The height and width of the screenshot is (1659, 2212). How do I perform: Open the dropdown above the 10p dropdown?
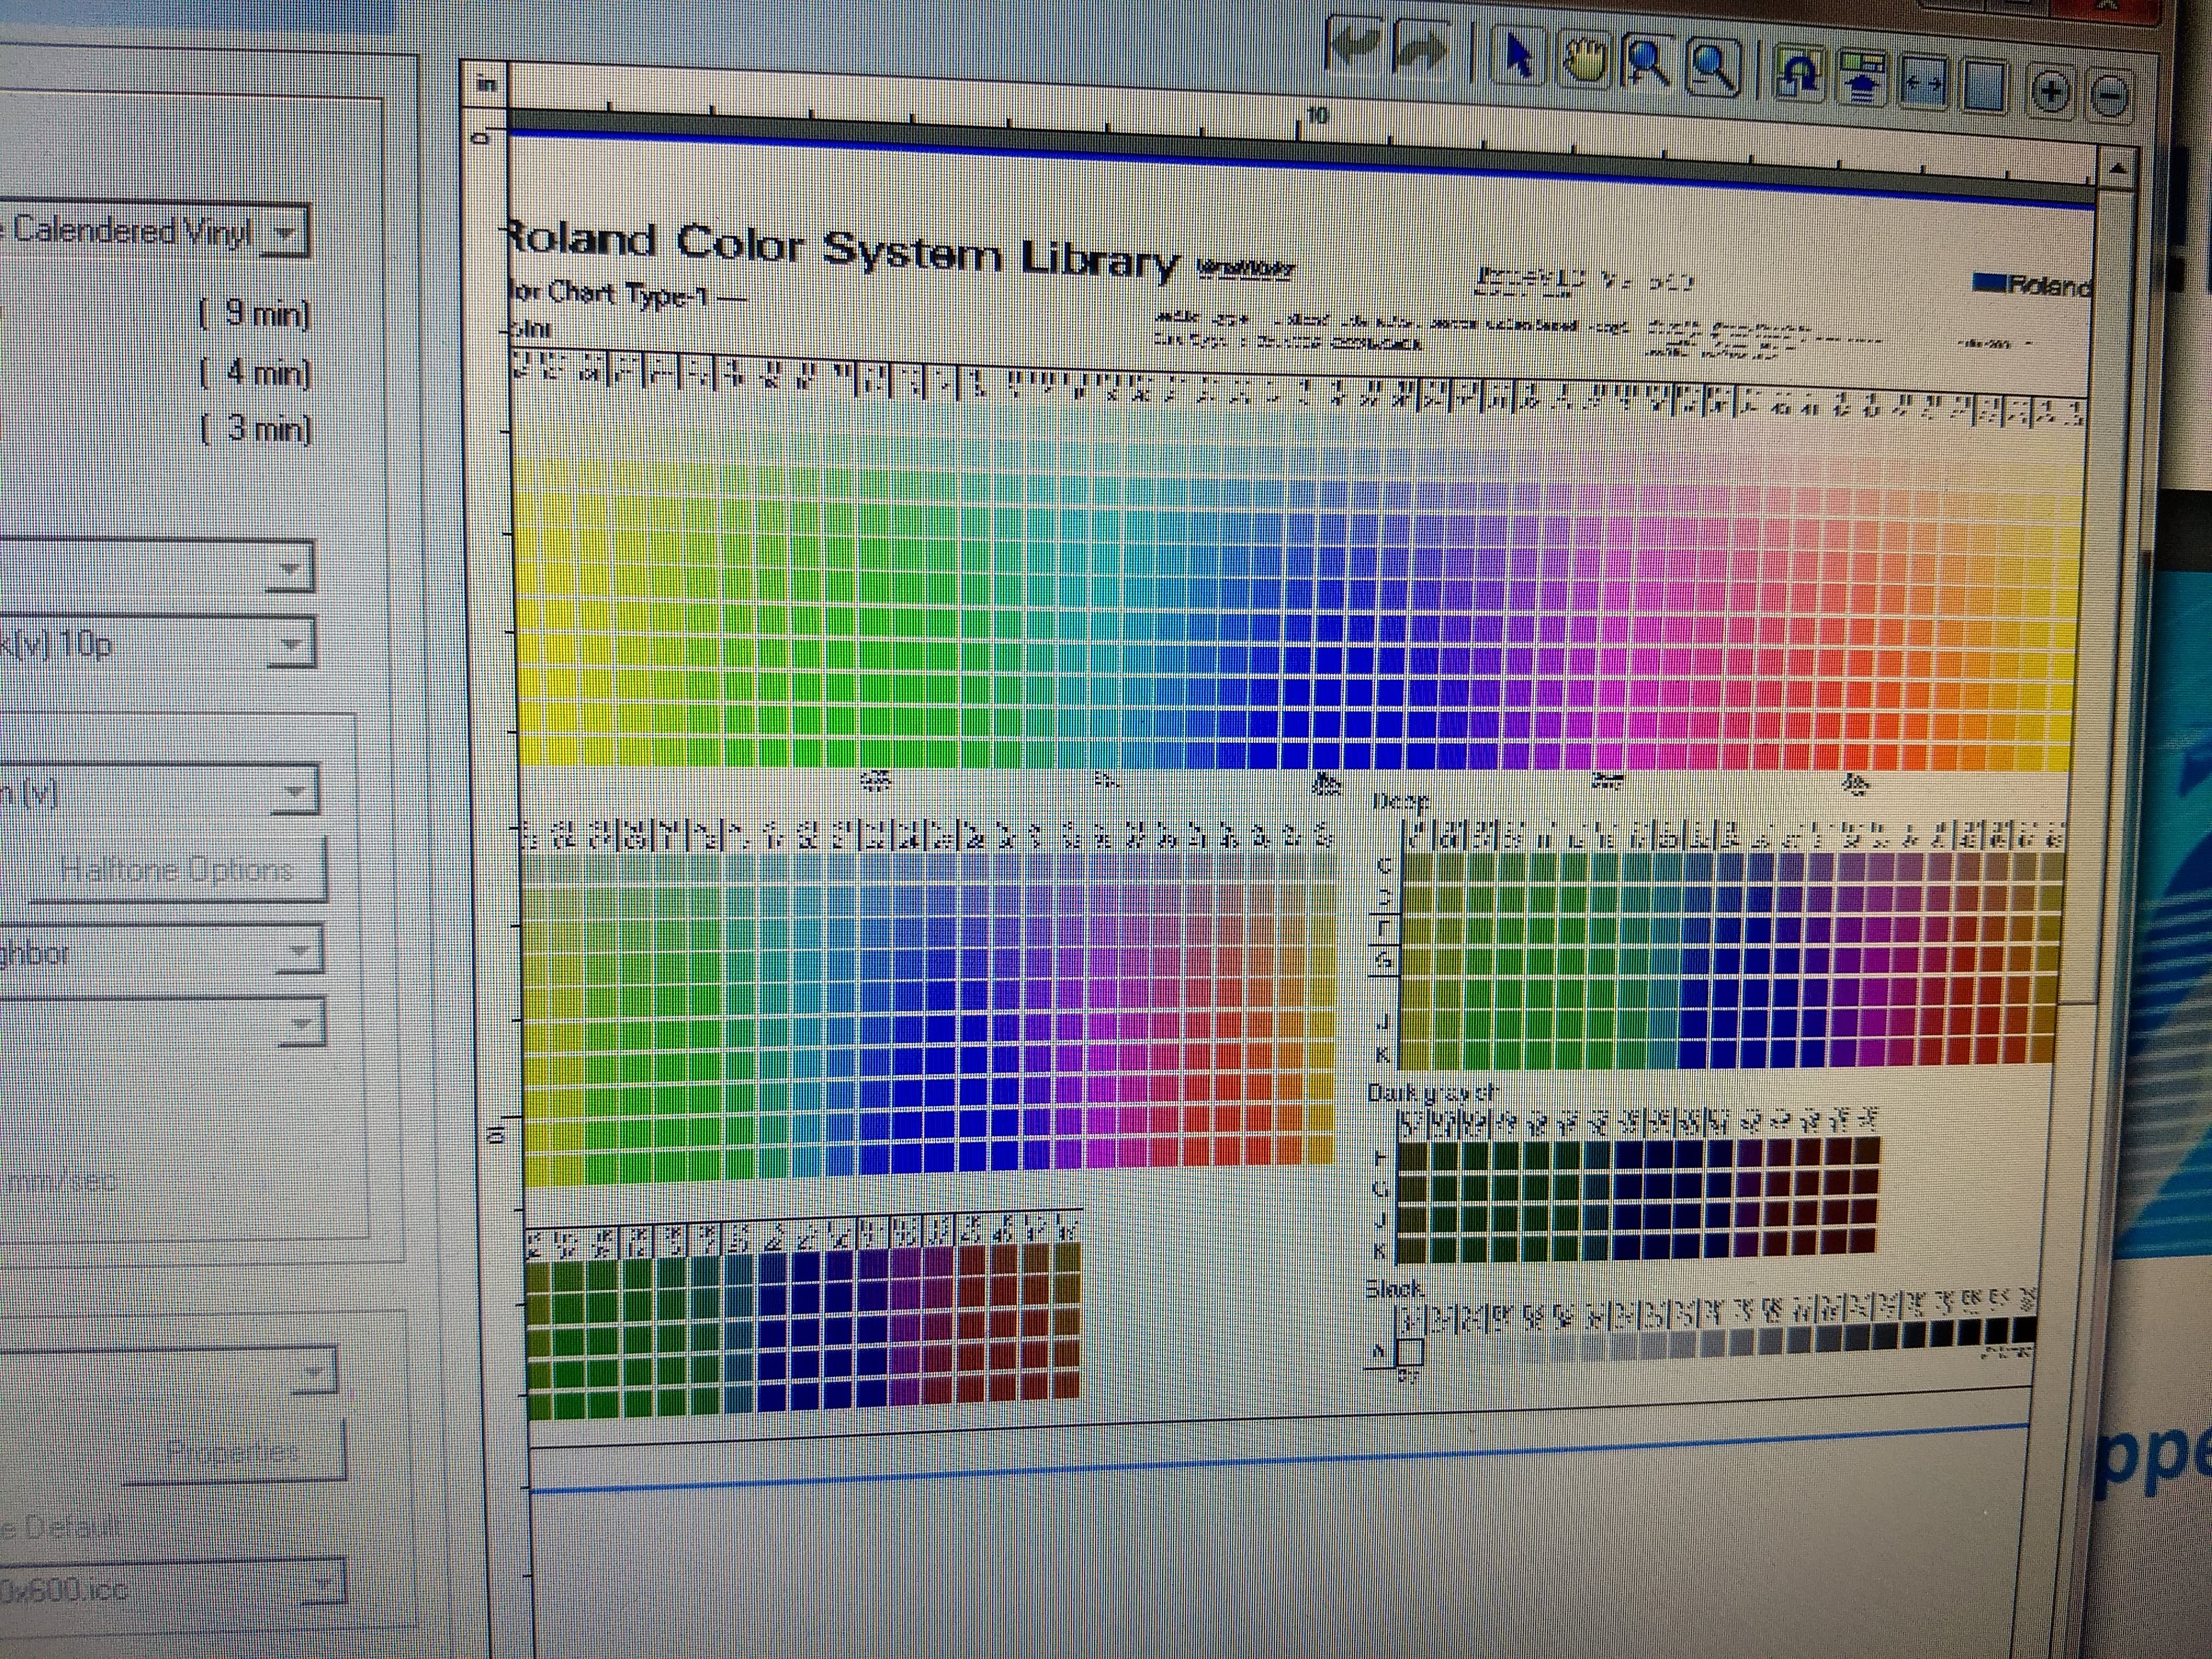pos(291,568)
